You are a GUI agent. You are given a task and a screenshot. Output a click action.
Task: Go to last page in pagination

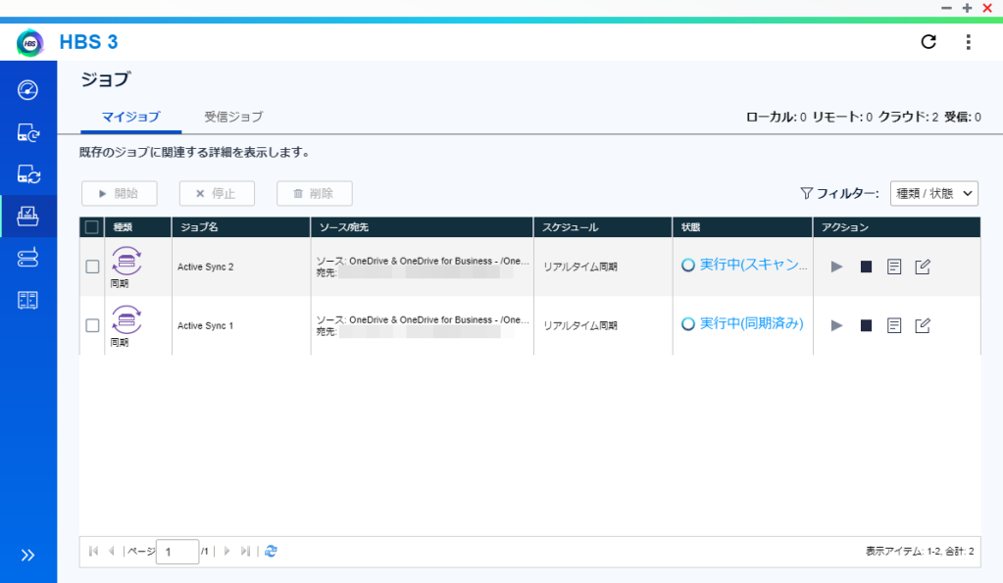pyautogui.click(x=245, y=551)
